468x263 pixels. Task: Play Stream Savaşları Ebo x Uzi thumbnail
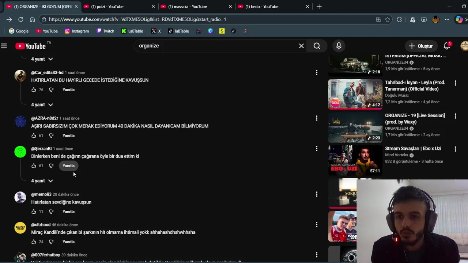(x=355, y=160)
